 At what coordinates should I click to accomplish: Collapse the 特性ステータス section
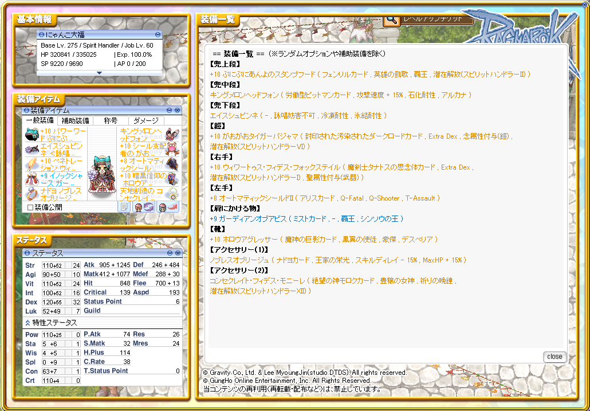[x=27, y=323]
